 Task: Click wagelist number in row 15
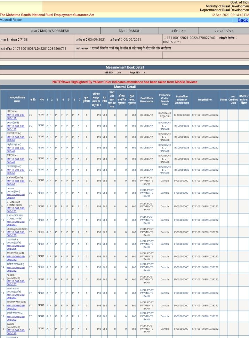pos(205,279)
